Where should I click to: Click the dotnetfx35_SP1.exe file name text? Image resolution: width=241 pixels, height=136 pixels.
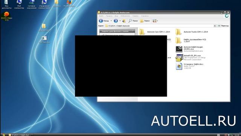pos(192,56)
